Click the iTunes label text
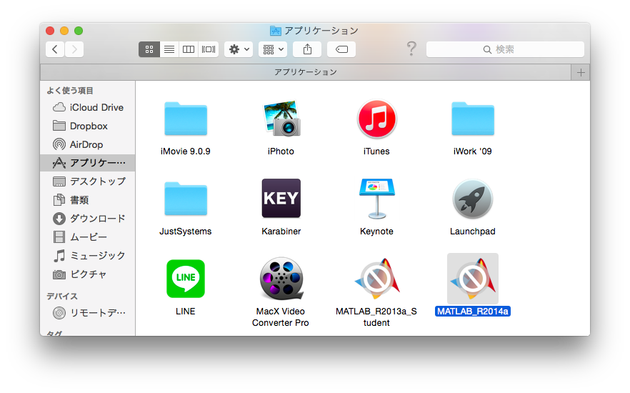Viewport: 630px width, 393px height. (376, 151)
